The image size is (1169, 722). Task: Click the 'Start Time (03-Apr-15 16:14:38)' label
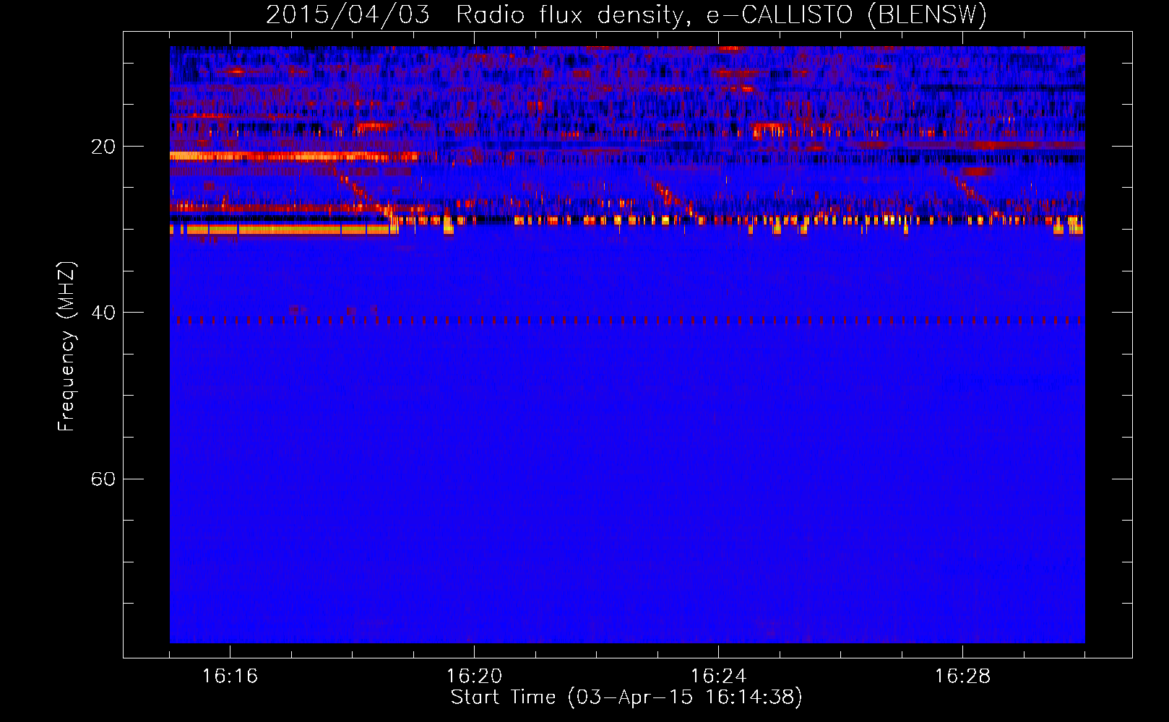626,697
